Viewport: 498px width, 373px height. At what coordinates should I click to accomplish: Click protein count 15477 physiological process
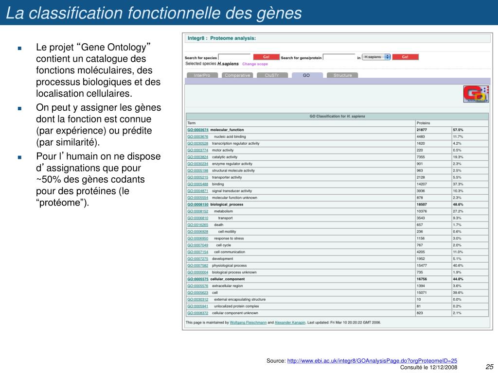(x=433, y=266)
